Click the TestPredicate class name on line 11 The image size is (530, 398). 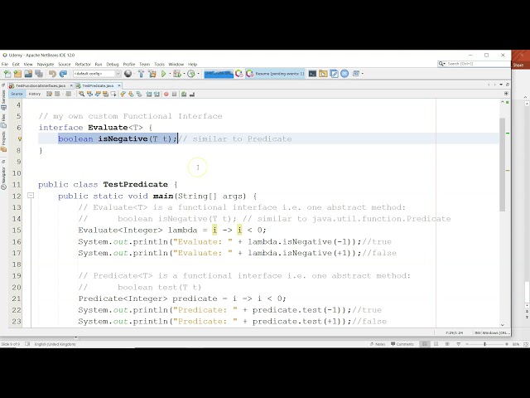tap(135, 184)
